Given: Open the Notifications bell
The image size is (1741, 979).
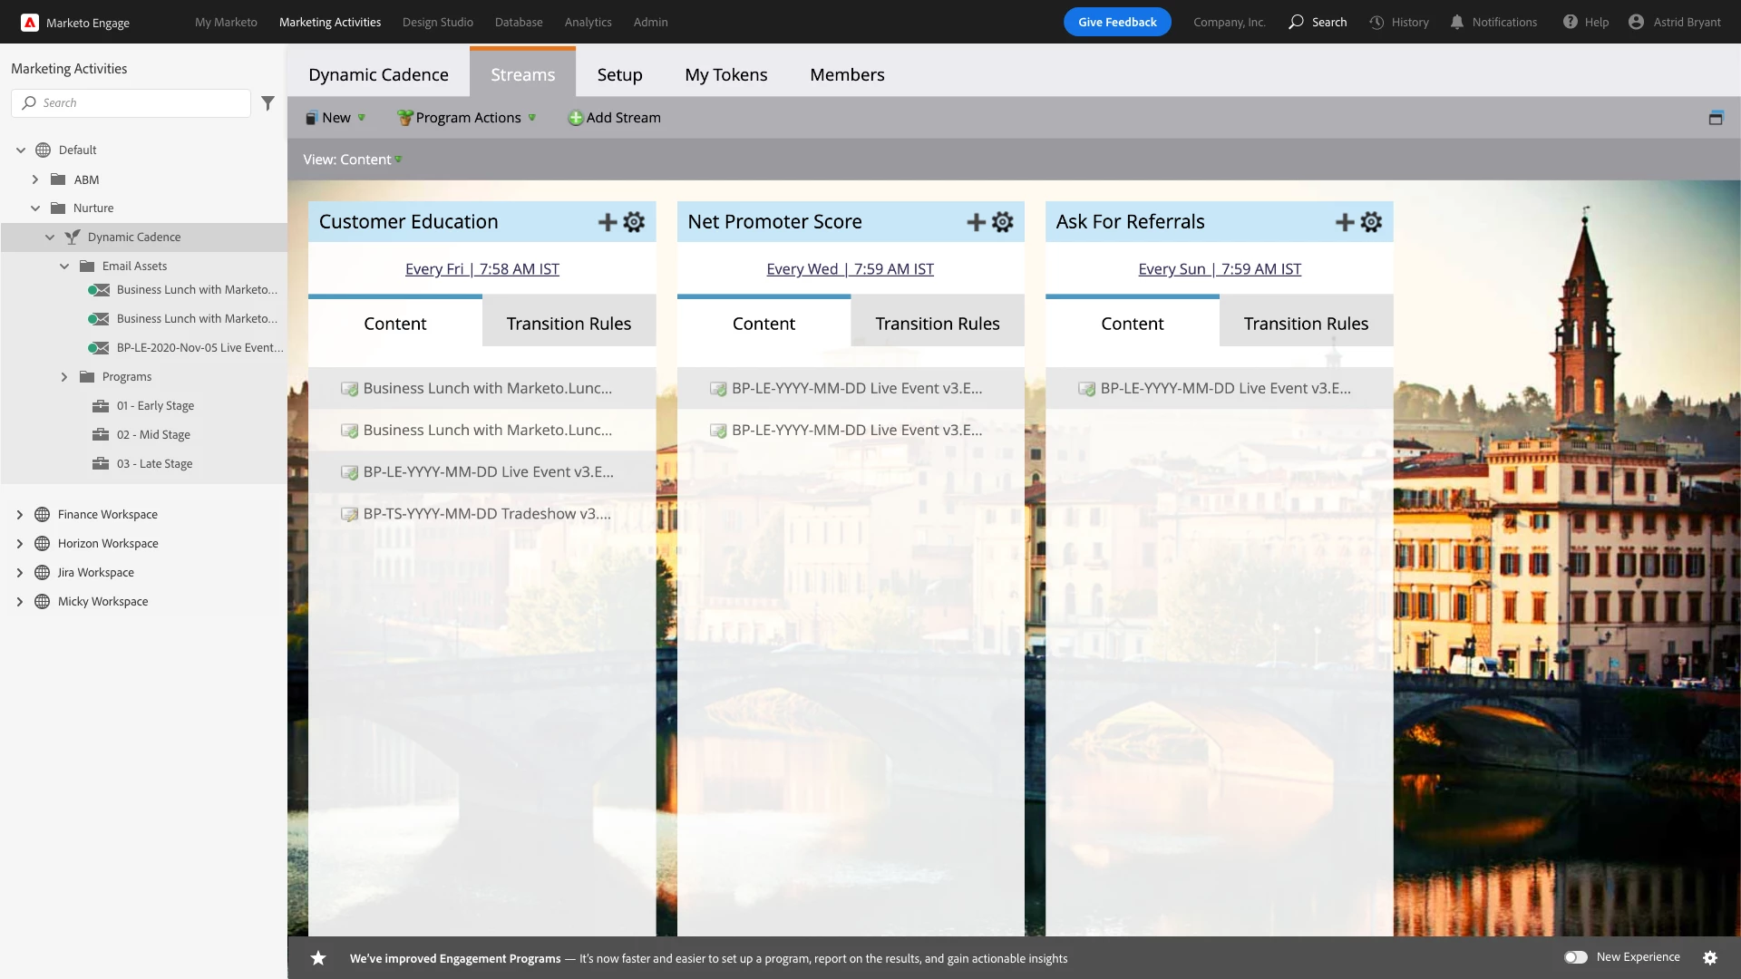Looking at the screenshot, I should coord(1456,22).
